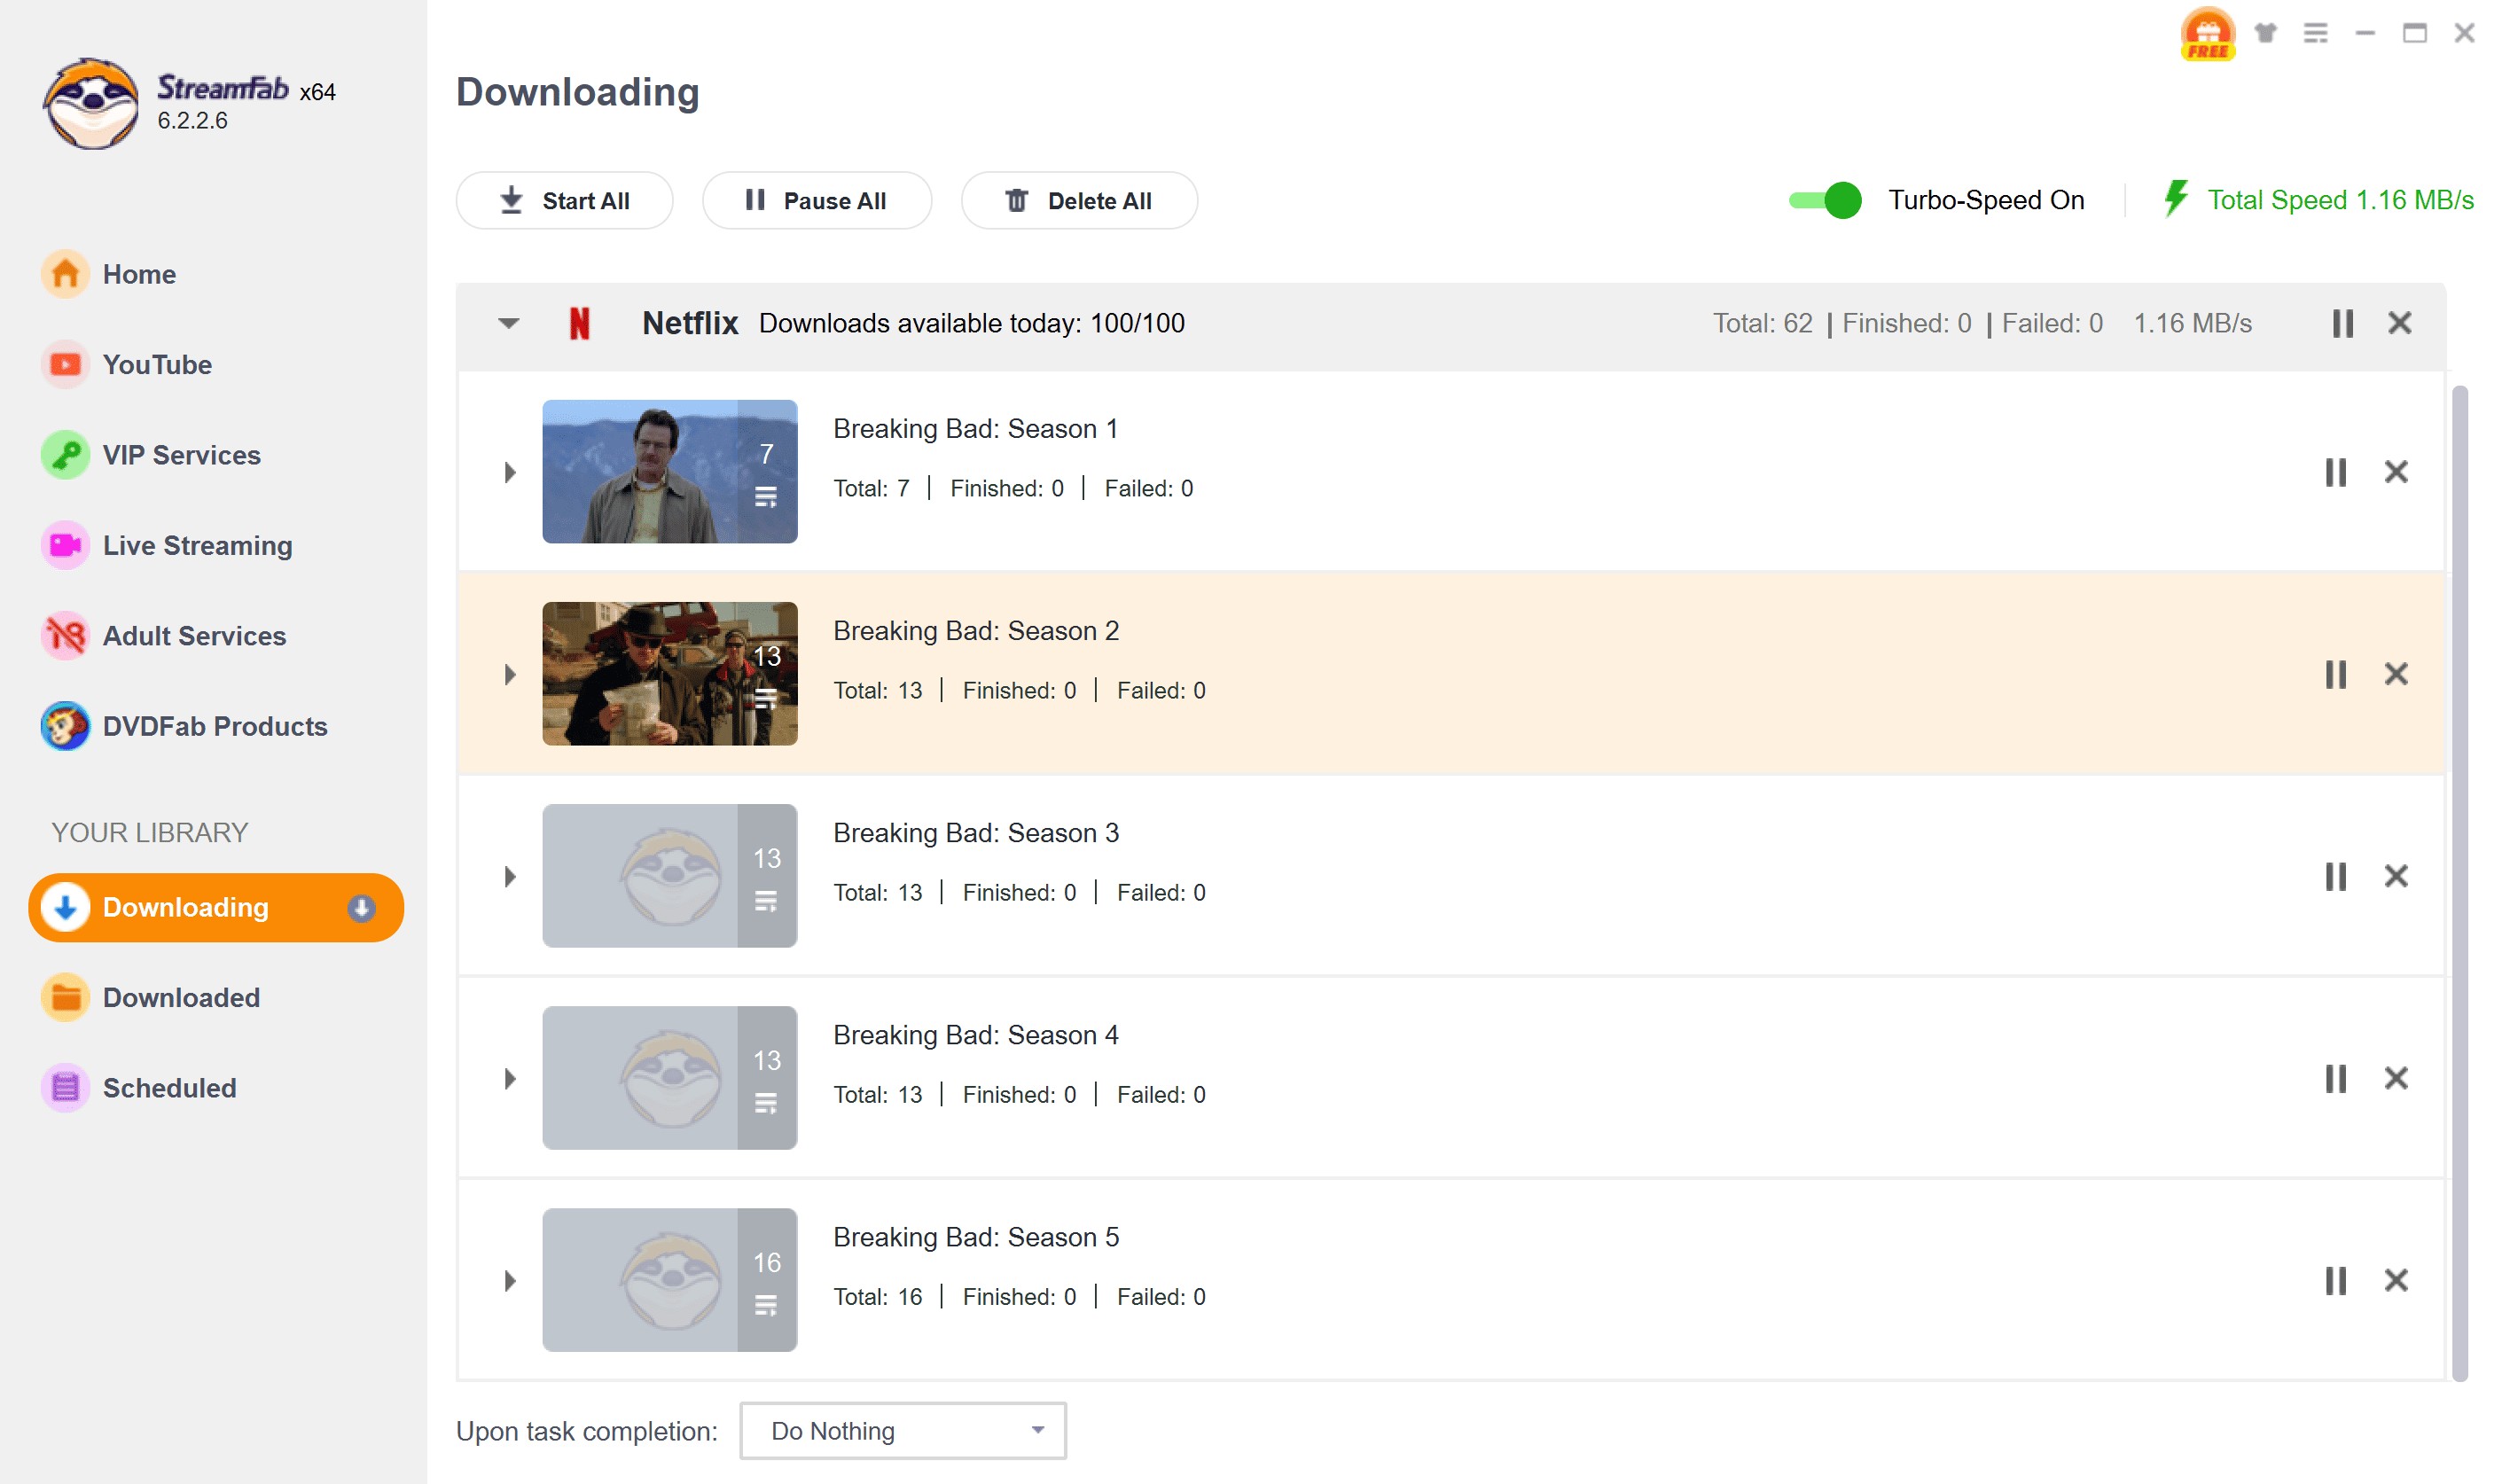This screenshot has width=2502, height=1484.
Task: Click the DVDFab Products icon
Action: click(65, 726)
